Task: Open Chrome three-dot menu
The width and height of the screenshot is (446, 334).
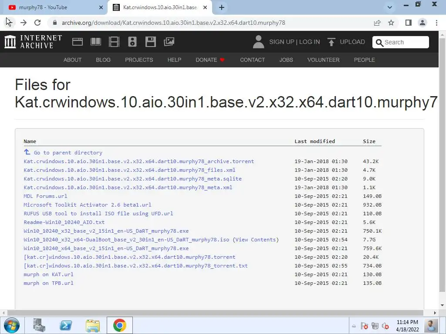Action: point(436,23)
